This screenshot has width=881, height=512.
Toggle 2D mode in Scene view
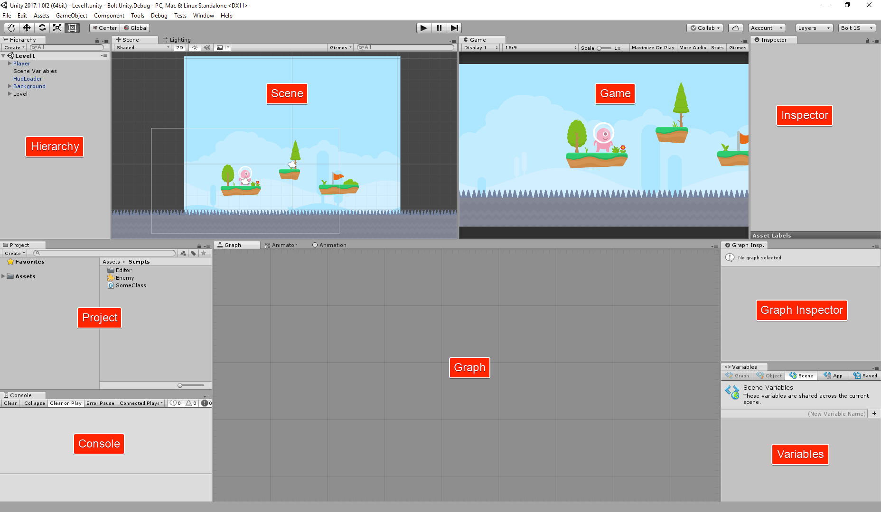179,47
